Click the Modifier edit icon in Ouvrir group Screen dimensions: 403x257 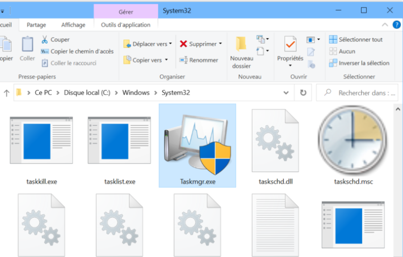(x=311, y=52)
